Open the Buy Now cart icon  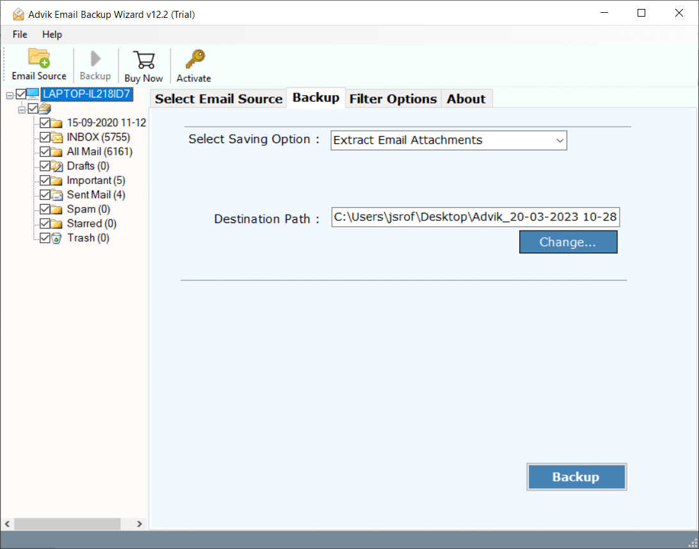pos(143,60)
